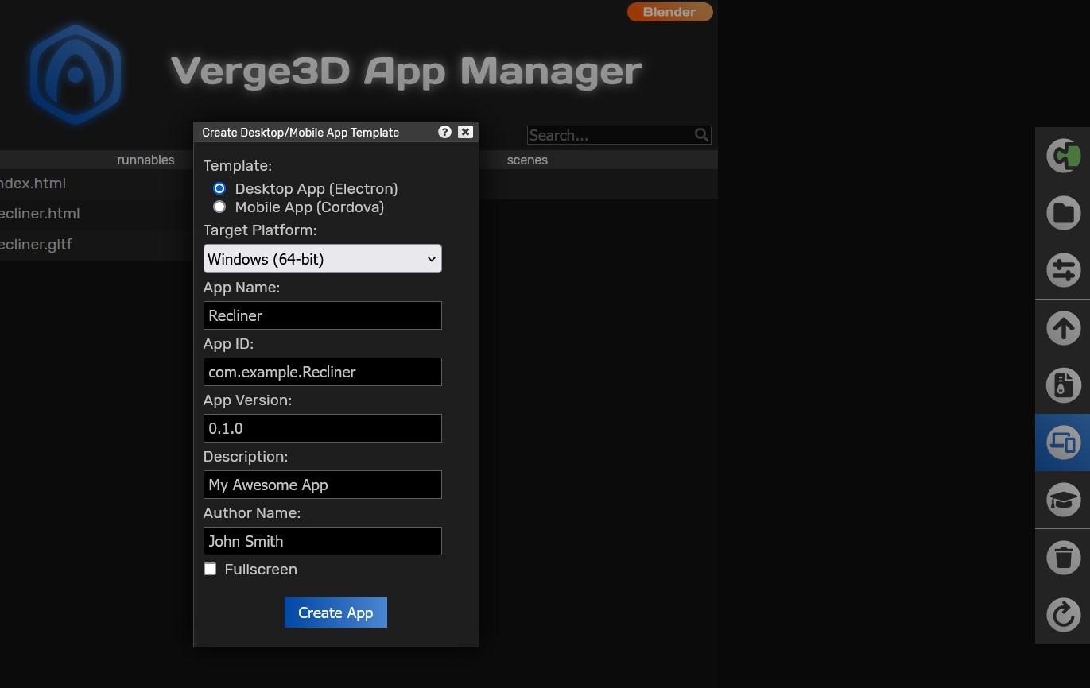Click the help question mark in dialog title
The width and height of the screenshot is (1090, 688).
pyautogui.click(x=445, y=132)
